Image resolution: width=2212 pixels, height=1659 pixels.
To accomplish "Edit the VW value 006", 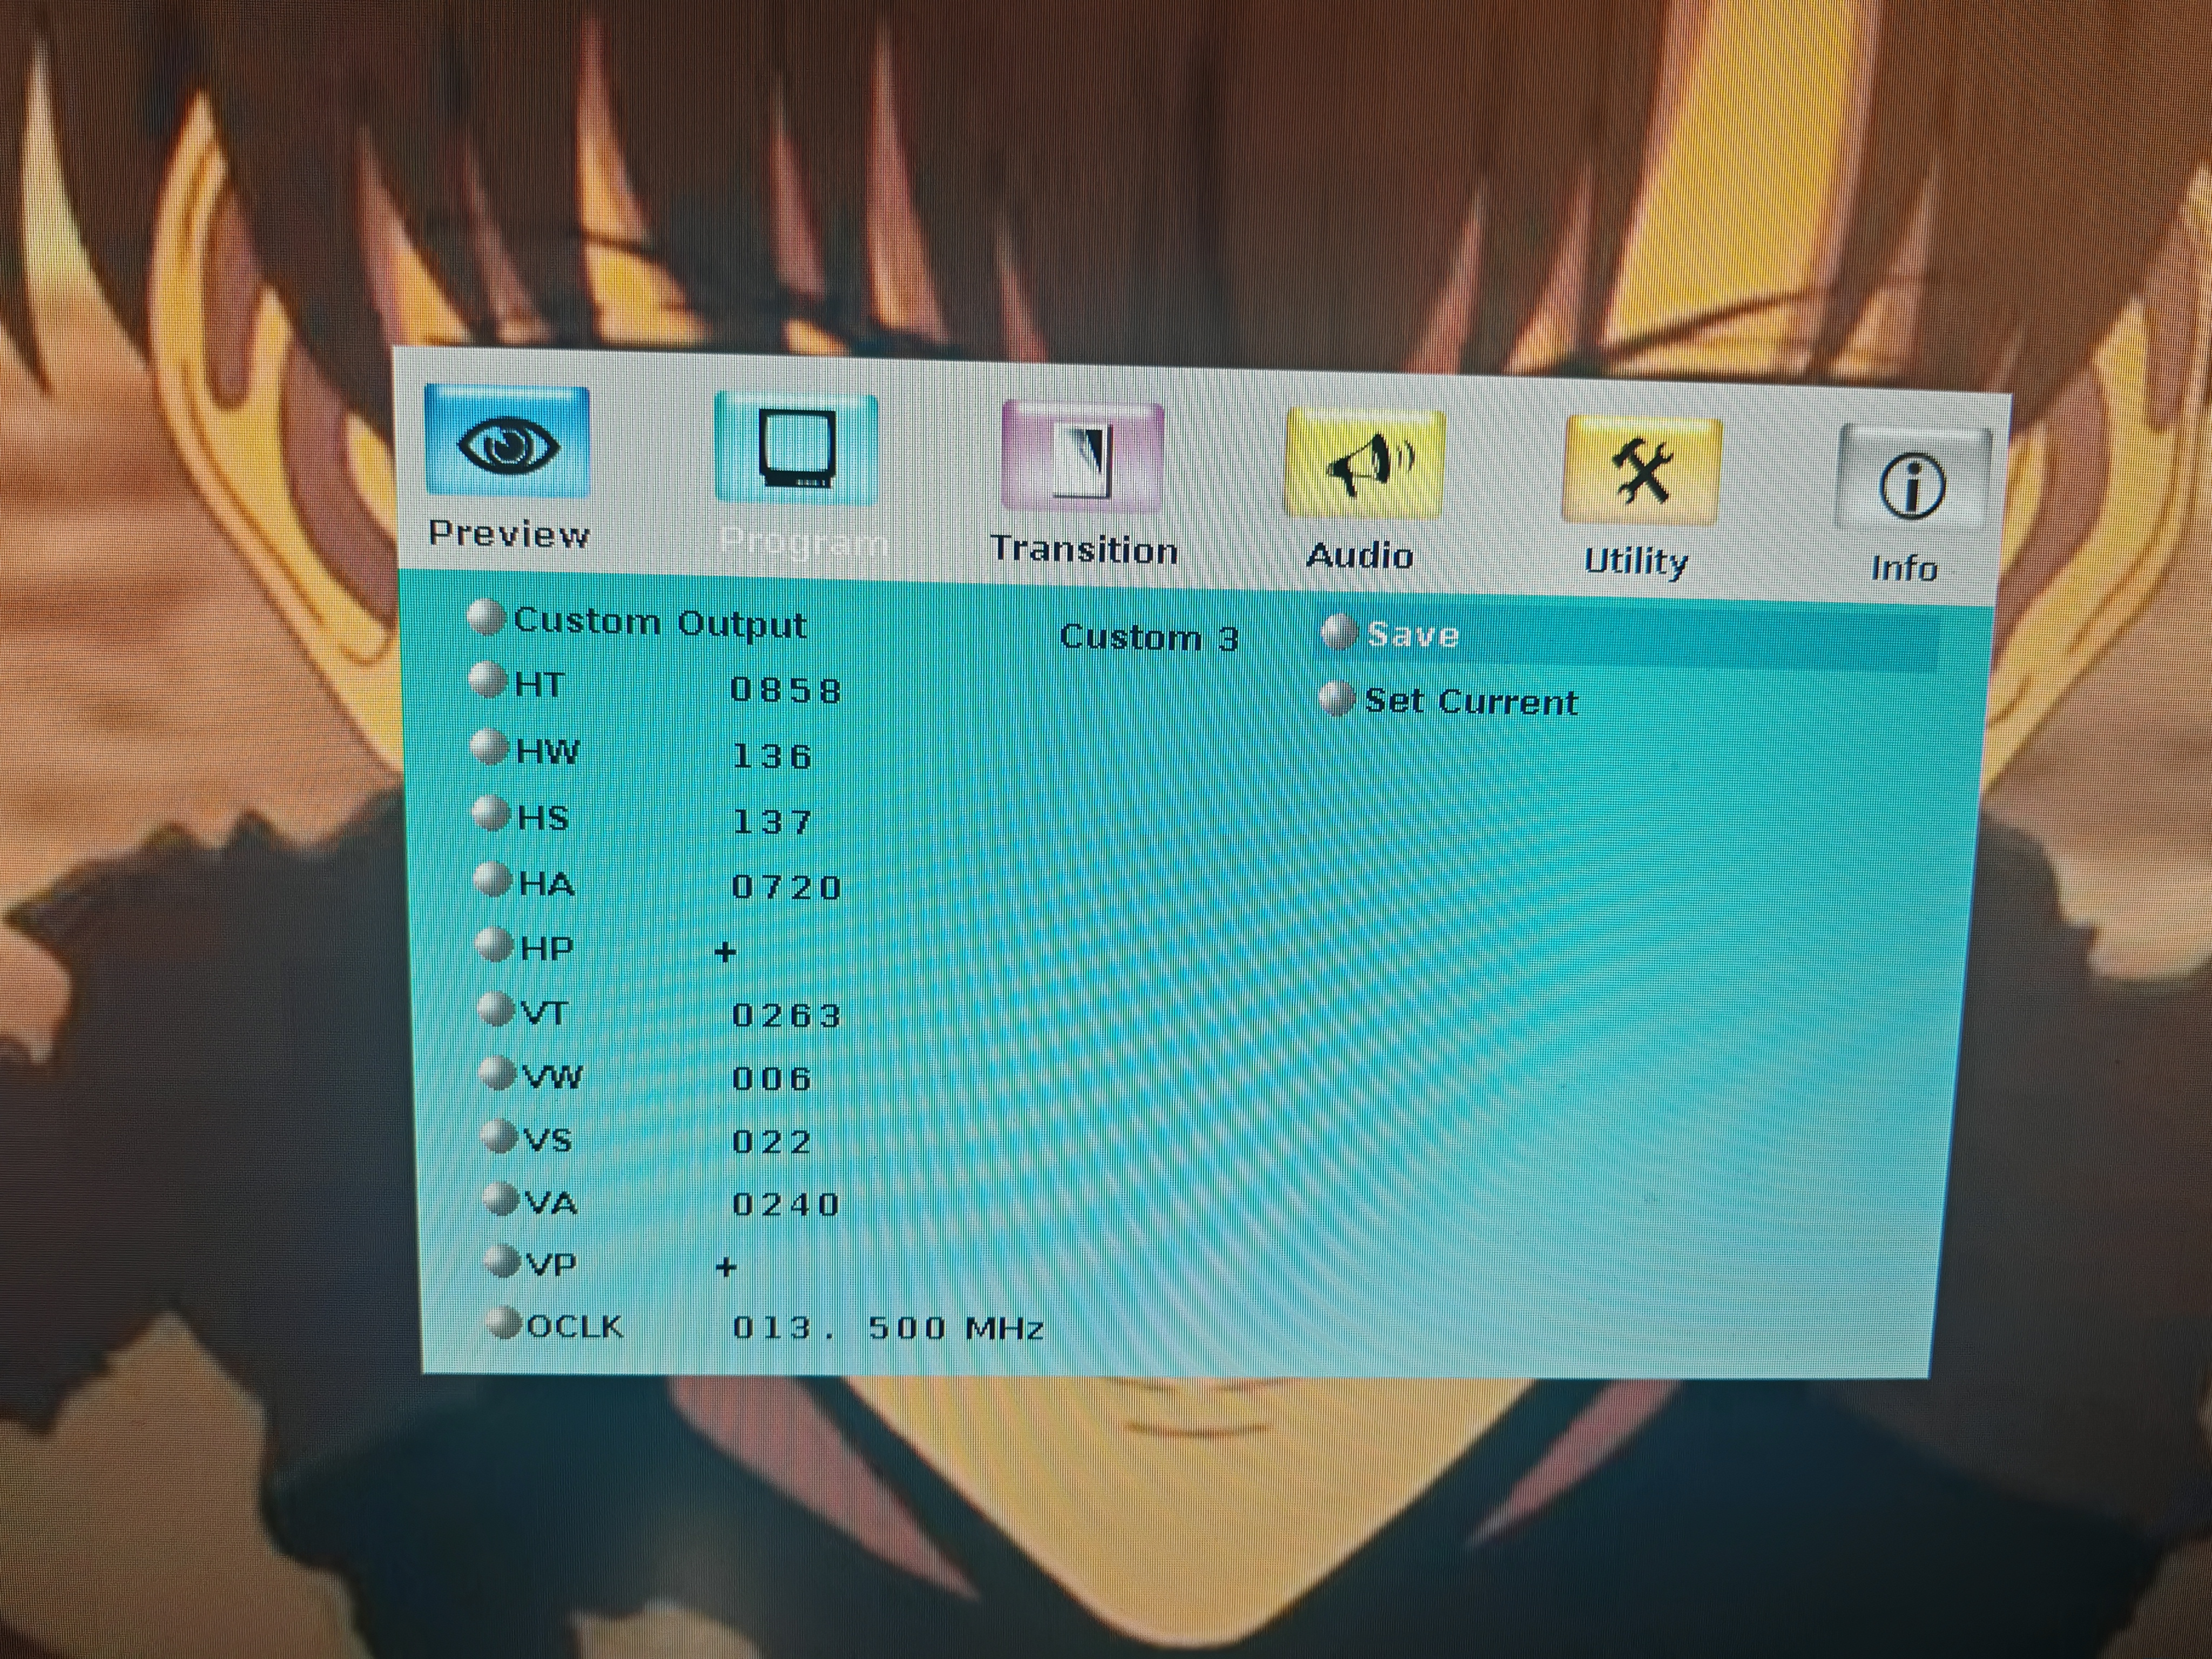I will coord(772,1078).
